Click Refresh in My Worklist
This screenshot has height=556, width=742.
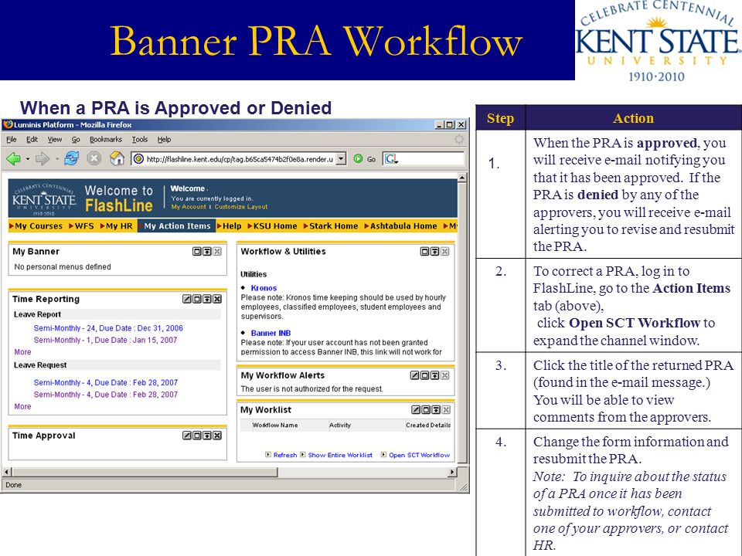click(285, 455)
